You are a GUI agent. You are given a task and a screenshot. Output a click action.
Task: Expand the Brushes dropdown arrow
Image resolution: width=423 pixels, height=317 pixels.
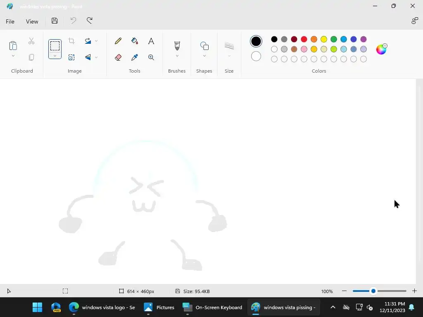pyautogui.click(x=177, y=56)
